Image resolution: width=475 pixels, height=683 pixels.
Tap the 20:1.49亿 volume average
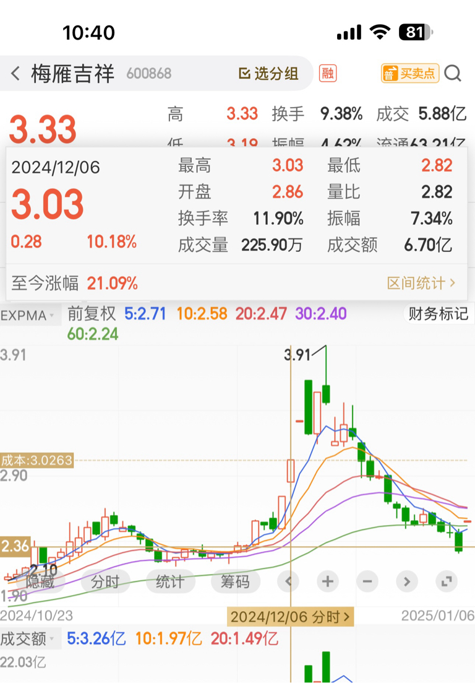click(244, 639)
